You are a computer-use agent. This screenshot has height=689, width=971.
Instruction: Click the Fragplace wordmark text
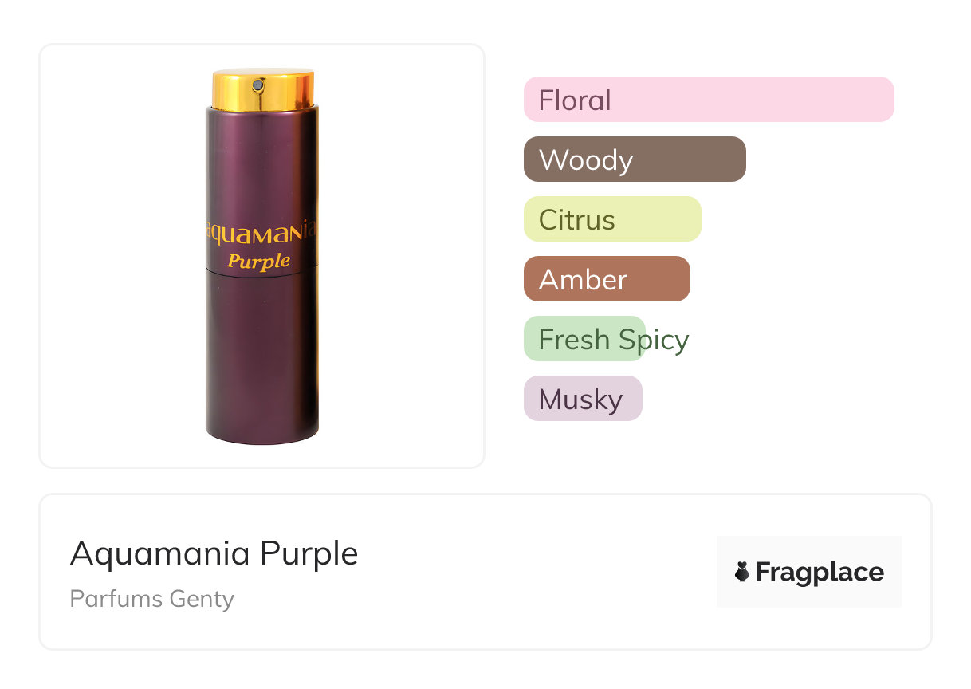point(820,572)
